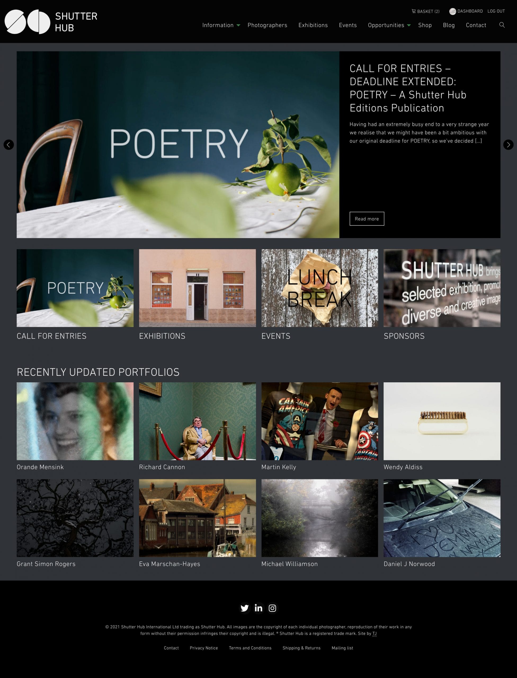Click the Shutter Hub logo

click(x=51, y=21)
